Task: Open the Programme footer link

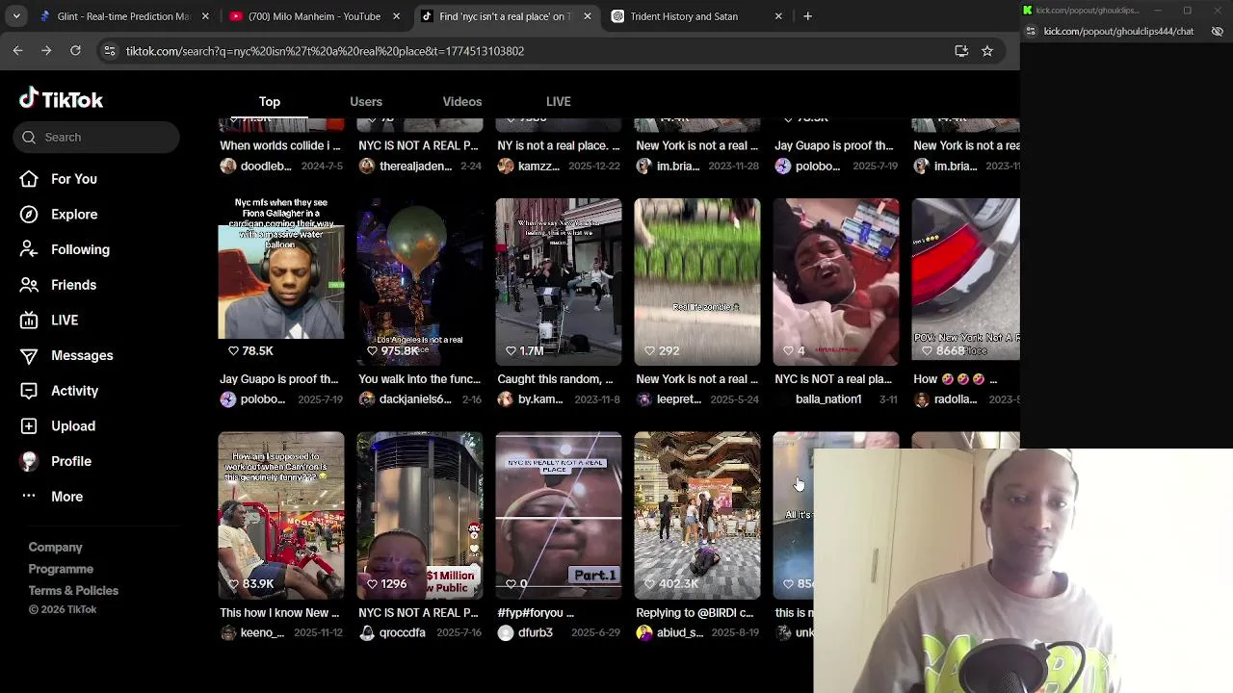Action: 61,569
